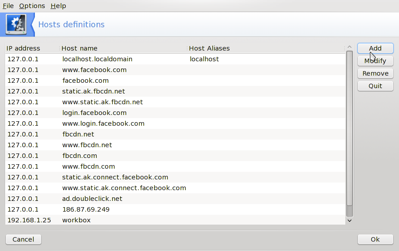This screenshot has height=251, width=399.
Task: Select the localhost.localdomain host row
Action: pos(97,59)
